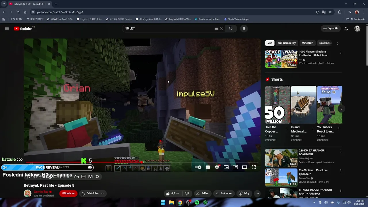Viewport: 368px width, 207px height.
Task: Open the extension toolbar settings gear
Action: tap(97, 177)
